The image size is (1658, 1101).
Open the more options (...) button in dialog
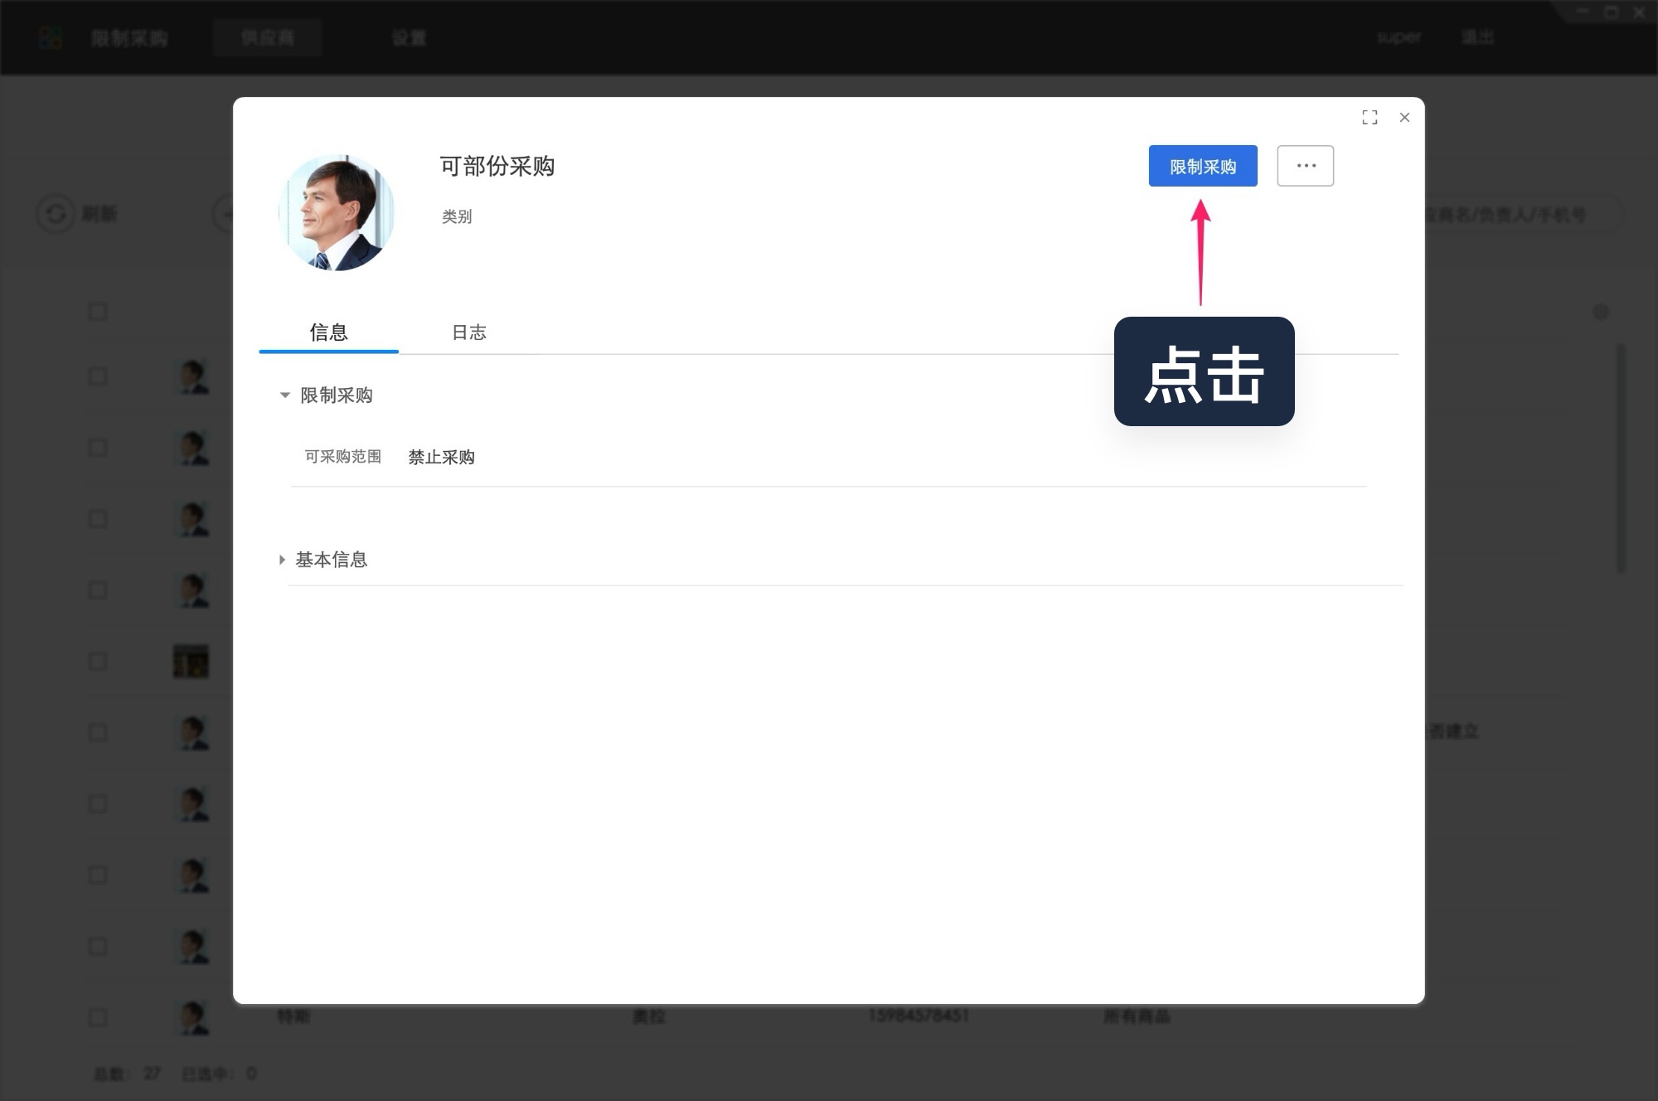[x=1306, y=165]
